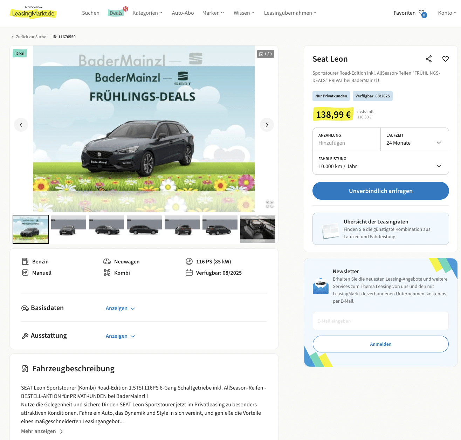The height and width of the screenshot is (440, 461).
Task: Add Seat Leon to favorites with heart icon
Action: 446,59
